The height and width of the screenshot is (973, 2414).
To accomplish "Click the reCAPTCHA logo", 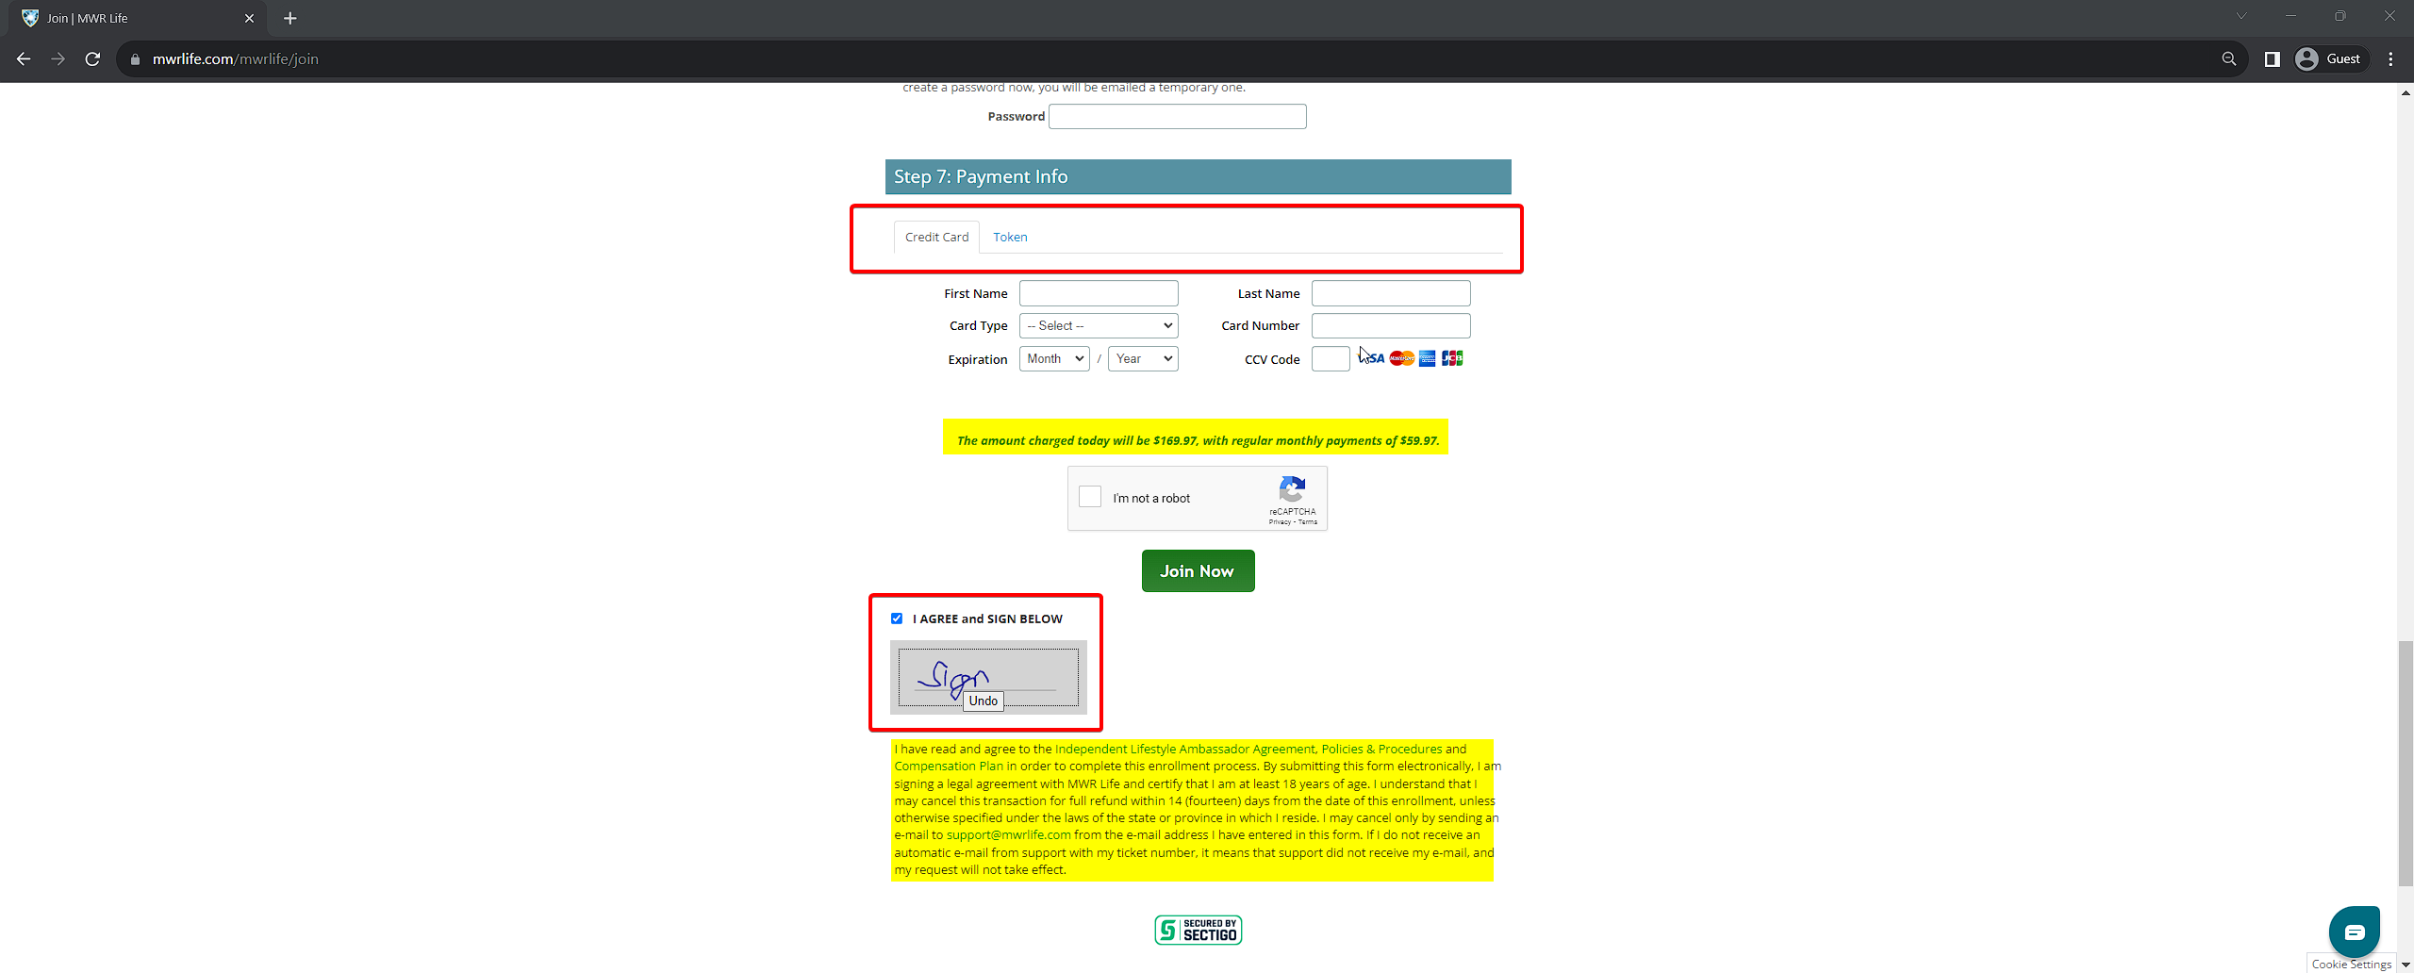I will click(x=1292, y=489).
